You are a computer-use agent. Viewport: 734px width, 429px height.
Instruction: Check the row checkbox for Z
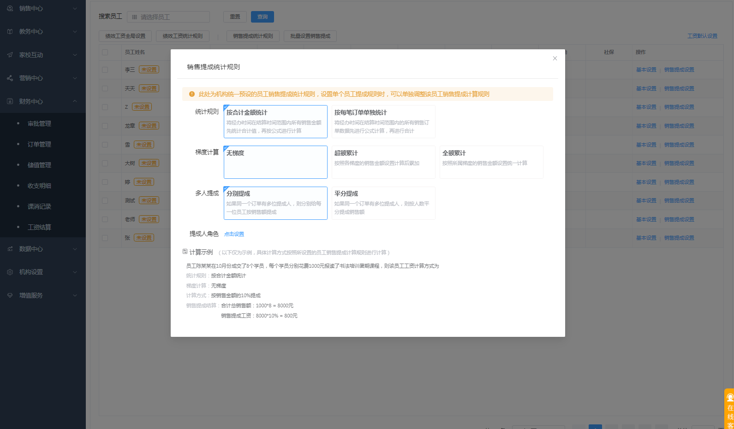click(105, 107)
